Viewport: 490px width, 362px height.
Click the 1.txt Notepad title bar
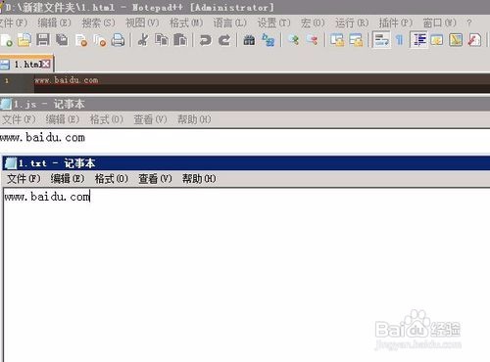246,163
